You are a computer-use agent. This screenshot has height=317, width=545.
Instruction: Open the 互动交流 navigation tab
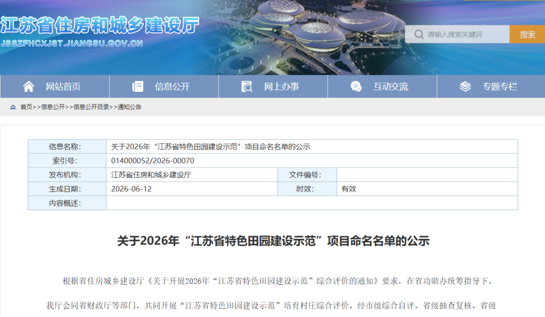pos(383,86)
